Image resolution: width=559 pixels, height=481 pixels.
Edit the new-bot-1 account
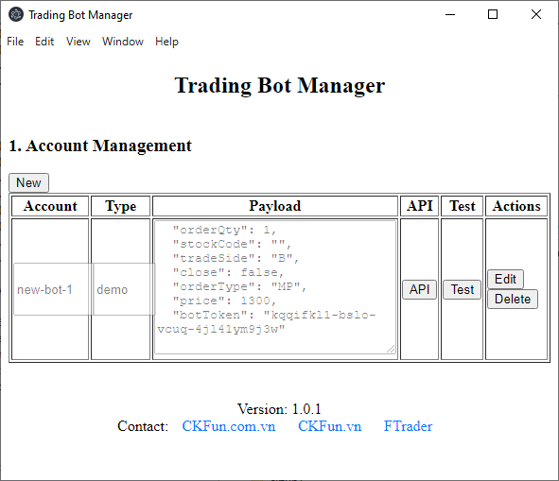[505, 279]
